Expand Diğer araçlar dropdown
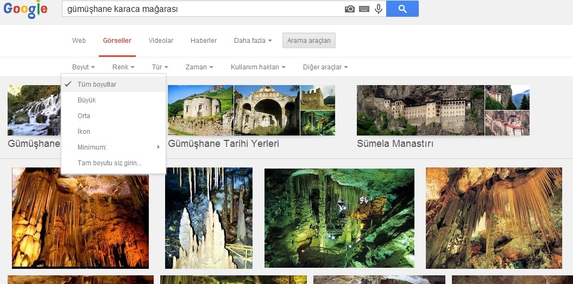This screenshot has width=573, height=284. [x=325, y=67]
